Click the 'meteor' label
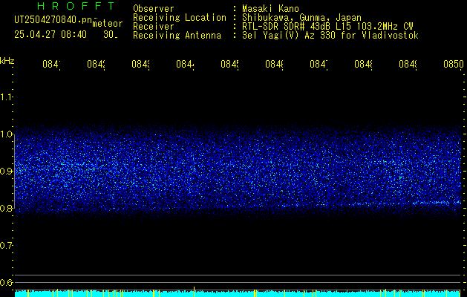Image resolution: width=467 pixels, height=297 pixels. click(108, 24)
